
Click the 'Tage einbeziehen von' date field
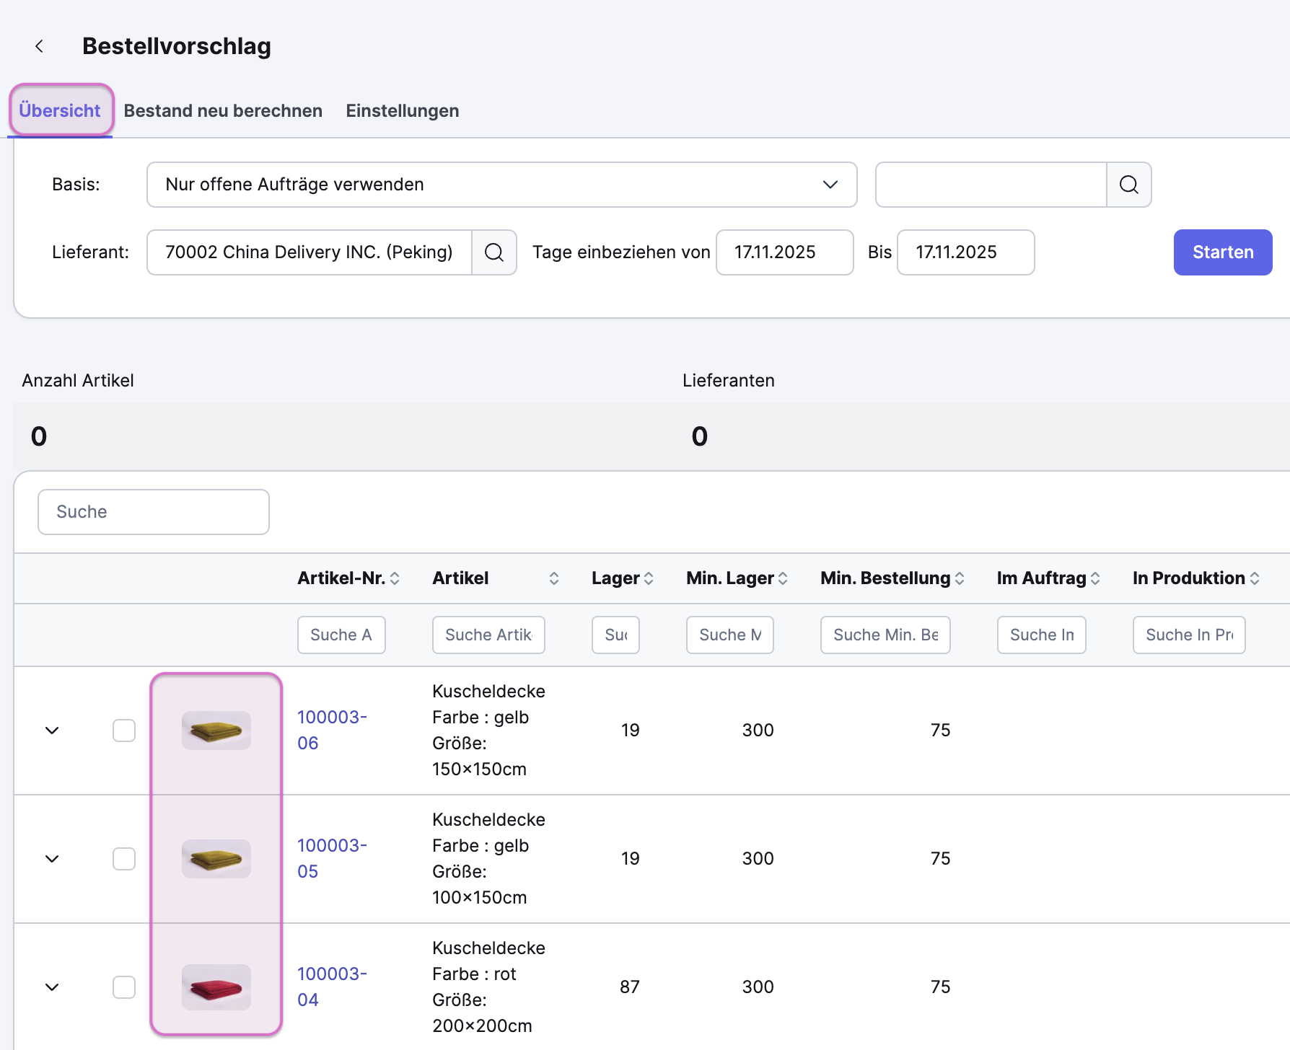pos(784,252)
